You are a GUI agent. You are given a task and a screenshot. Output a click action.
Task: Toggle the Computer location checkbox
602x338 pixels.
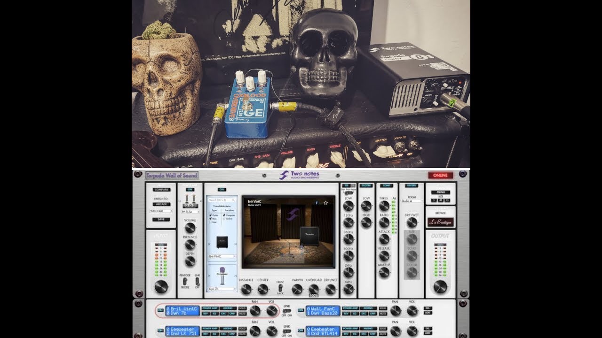pyautogui.click(x=224, y=215)
